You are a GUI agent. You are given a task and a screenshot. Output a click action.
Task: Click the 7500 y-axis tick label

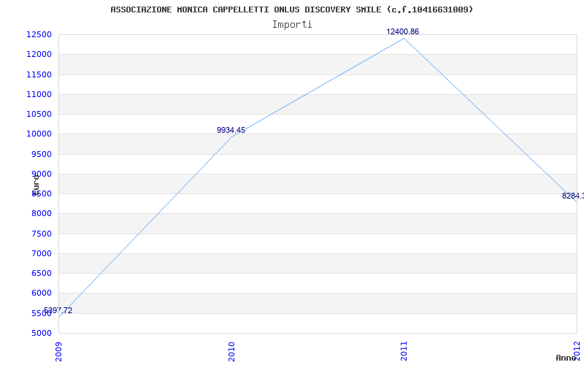coord(42,234)
